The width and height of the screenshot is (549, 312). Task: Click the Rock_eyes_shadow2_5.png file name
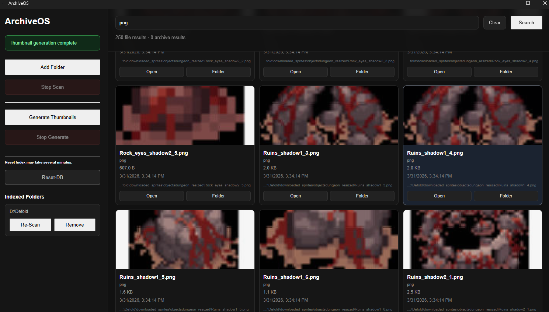tap(154, 153)
